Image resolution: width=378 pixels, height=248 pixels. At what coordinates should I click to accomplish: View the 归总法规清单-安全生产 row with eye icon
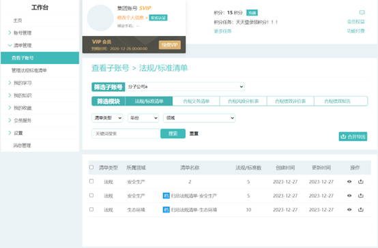coord(349,196)
